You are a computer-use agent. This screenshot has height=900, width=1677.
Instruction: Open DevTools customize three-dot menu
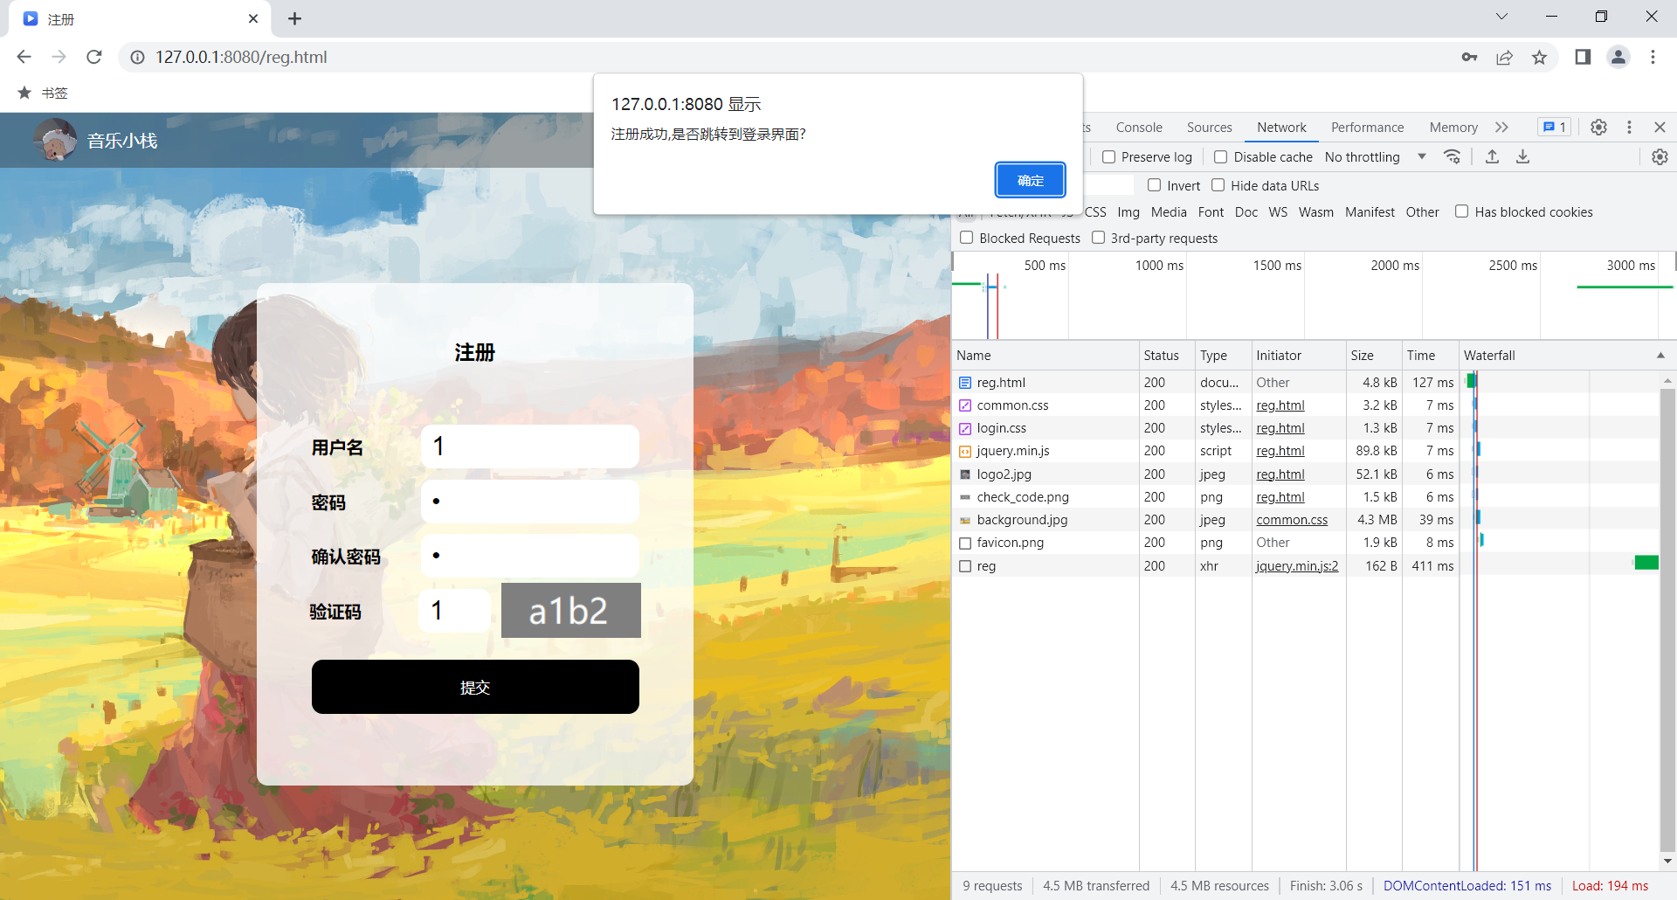pos(1629,127)
